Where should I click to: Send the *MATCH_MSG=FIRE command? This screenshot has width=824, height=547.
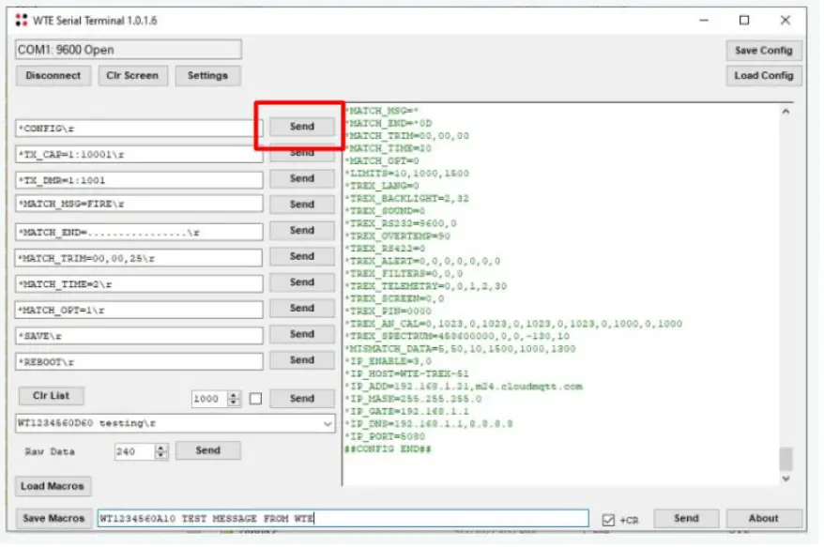[300, 204]
